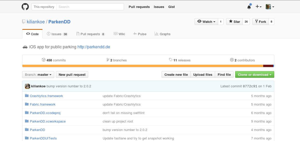This screenshot has width=300, height=141.
Task: Click the releases tag icon
Action: [170, 60]
